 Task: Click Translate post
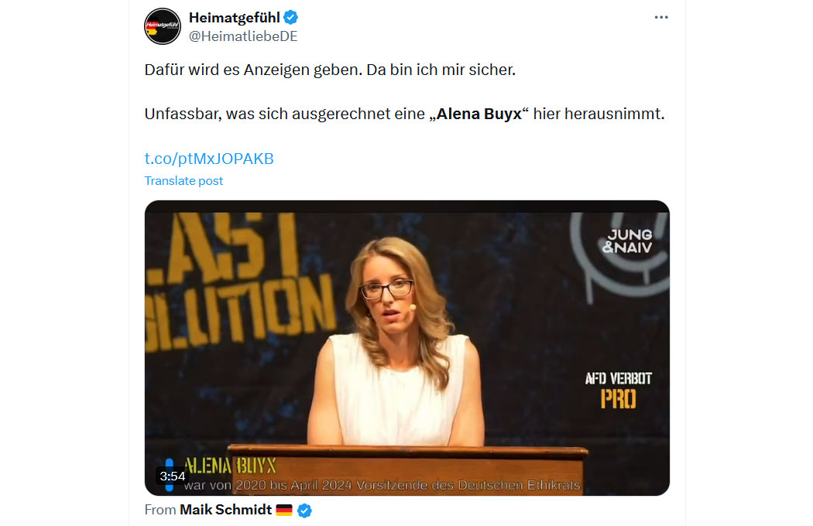click(184, 181)
